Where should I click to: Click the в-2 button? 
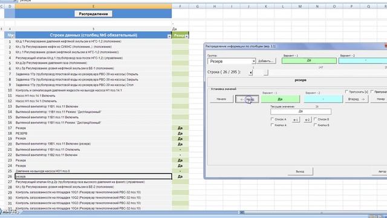coord(307,120)
